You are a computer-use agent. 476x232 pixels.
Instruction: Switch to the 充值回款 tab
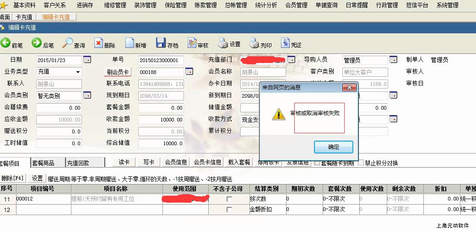pos(78,163)
